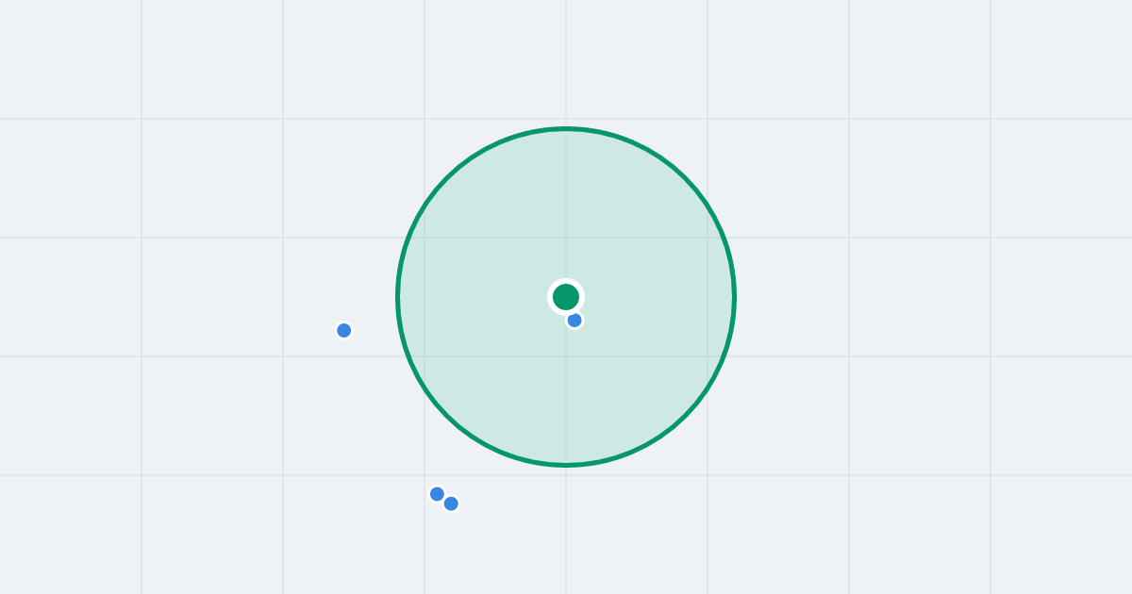The image size is (1132, 594).
Task: Select the lone blue dot left of the circle
Action: click(344, 330)
